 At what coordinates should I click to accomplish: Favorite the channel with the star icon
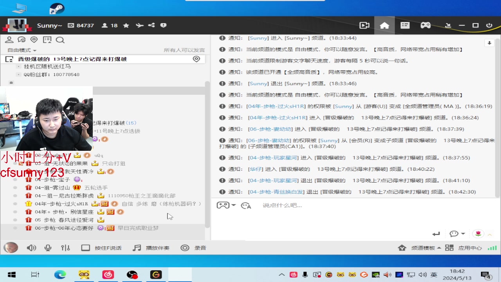click(126, 25)
